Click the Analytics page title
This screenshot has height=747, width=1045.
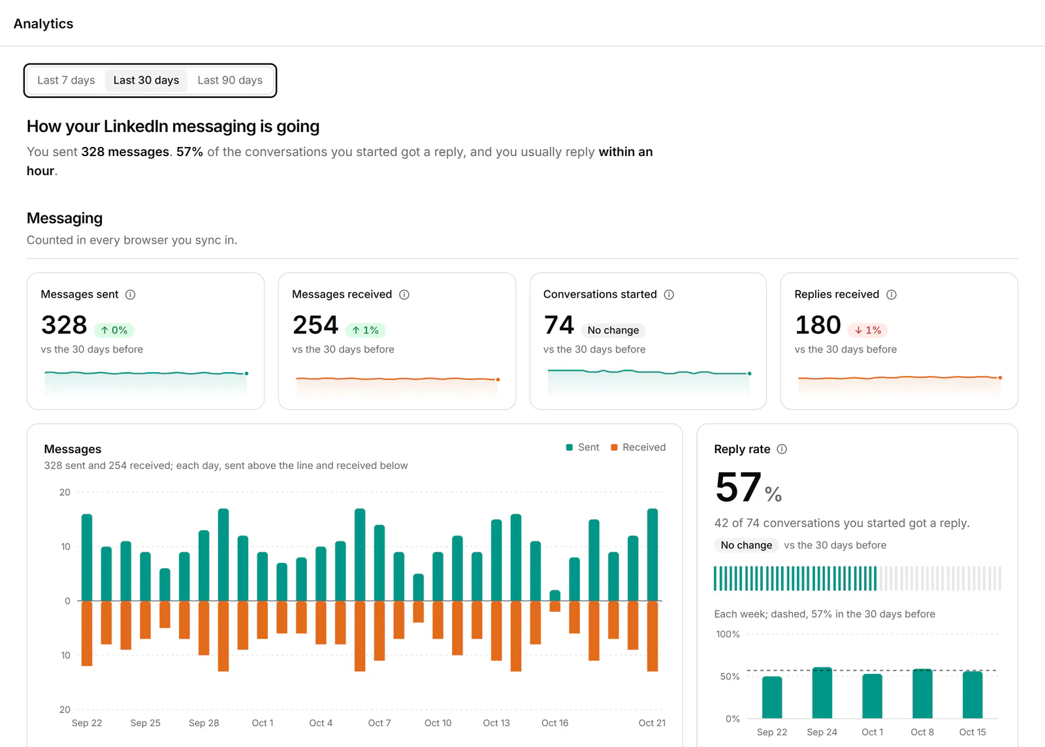pyautogui.click(x=44, y=24)
